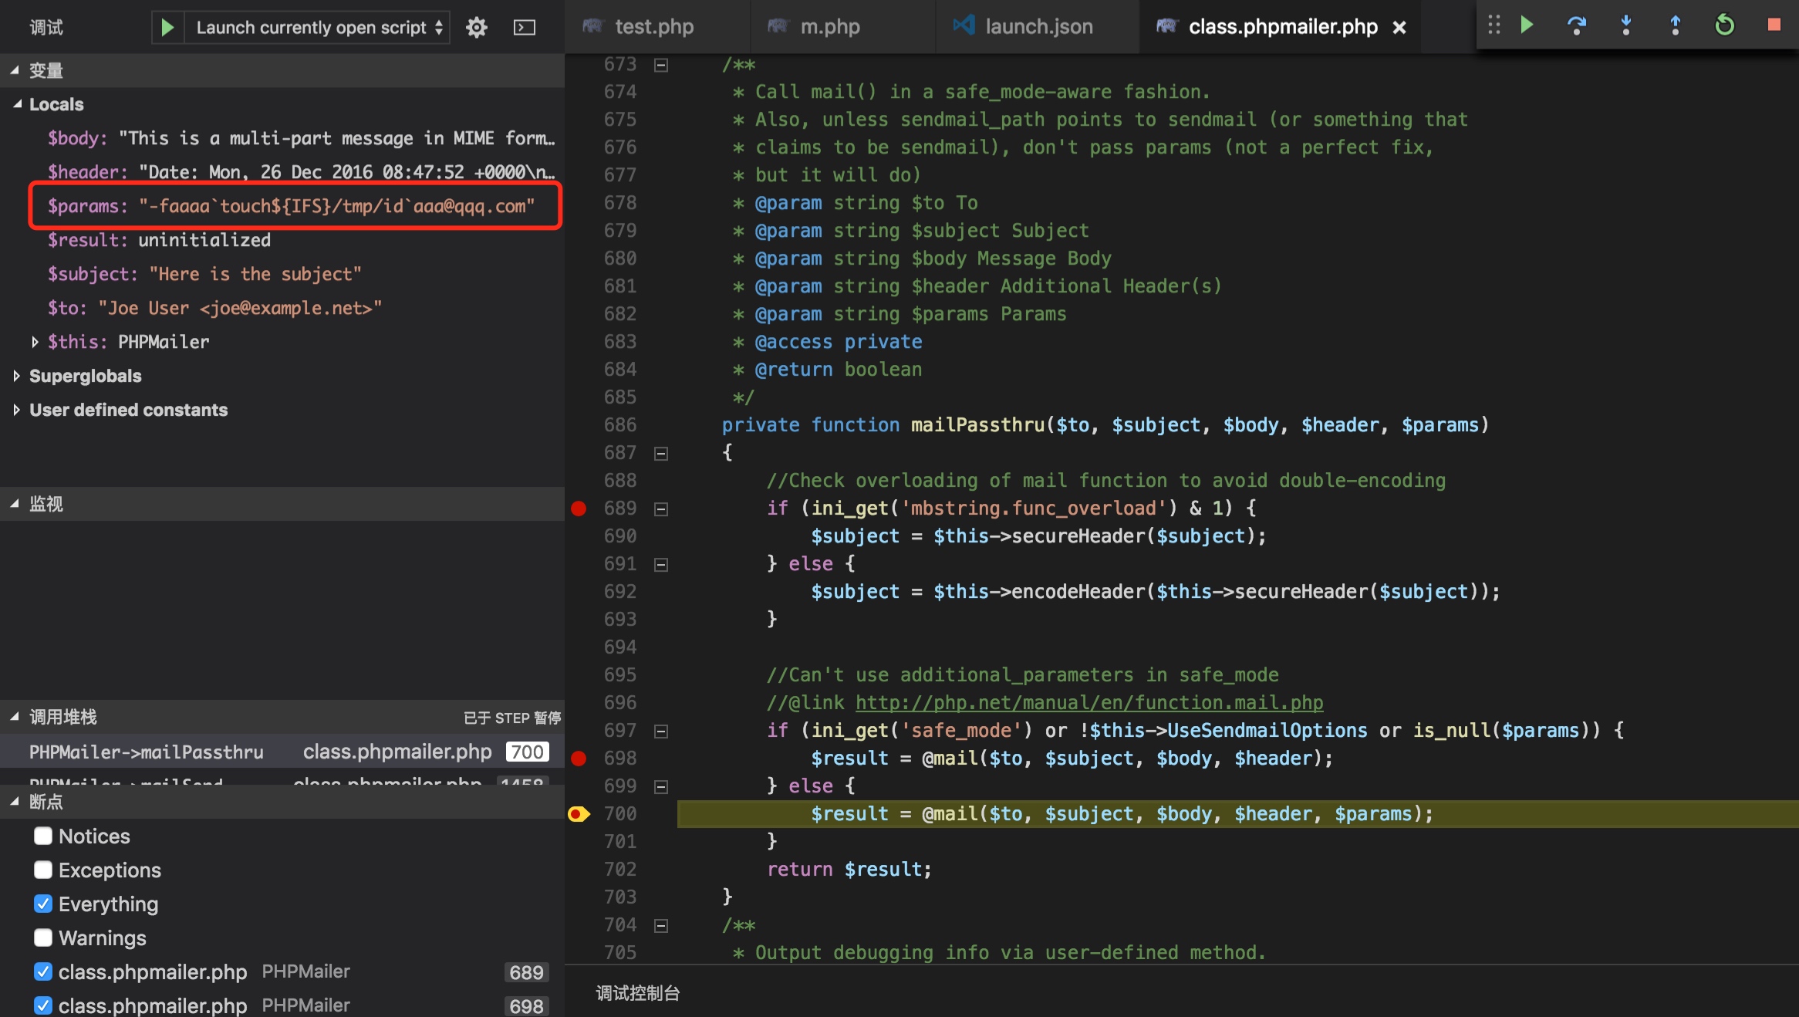Switch to the test.php tab
This screenshot has height=1017, width=1799.
pyautogui.click(x=657, y=27)
